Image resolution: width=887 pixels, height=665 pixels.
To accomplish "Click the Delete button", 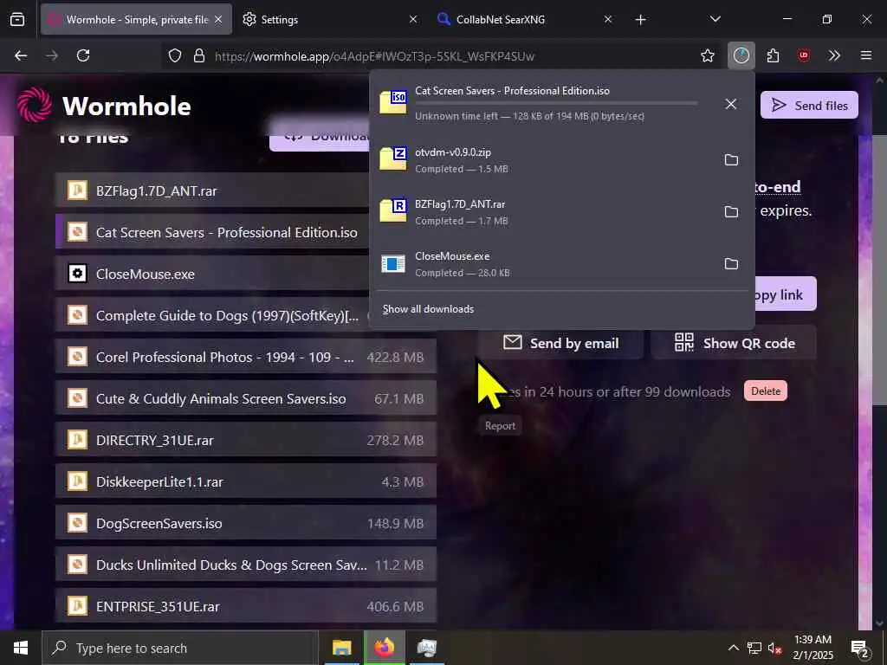I will coord(766,391).
